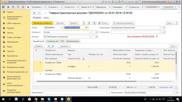182x102 pixels.
Task: Open Favorites star in top toolbar
Action: click(x=8, y=7)
